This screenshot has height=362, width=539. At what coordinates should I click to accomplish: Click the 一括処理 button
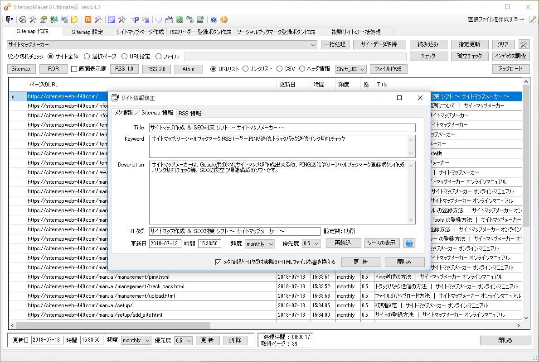click(335, 44)
